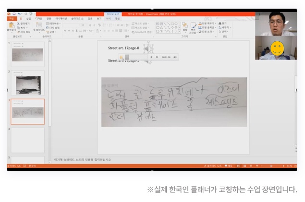Toggle Underline formatting in font group
This screenshot has width=305, height=202.
click(x=73, y=31)
